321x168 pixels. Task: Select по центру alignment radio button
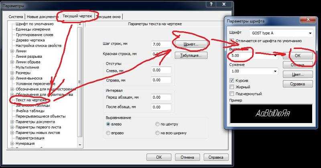(157, 124)
